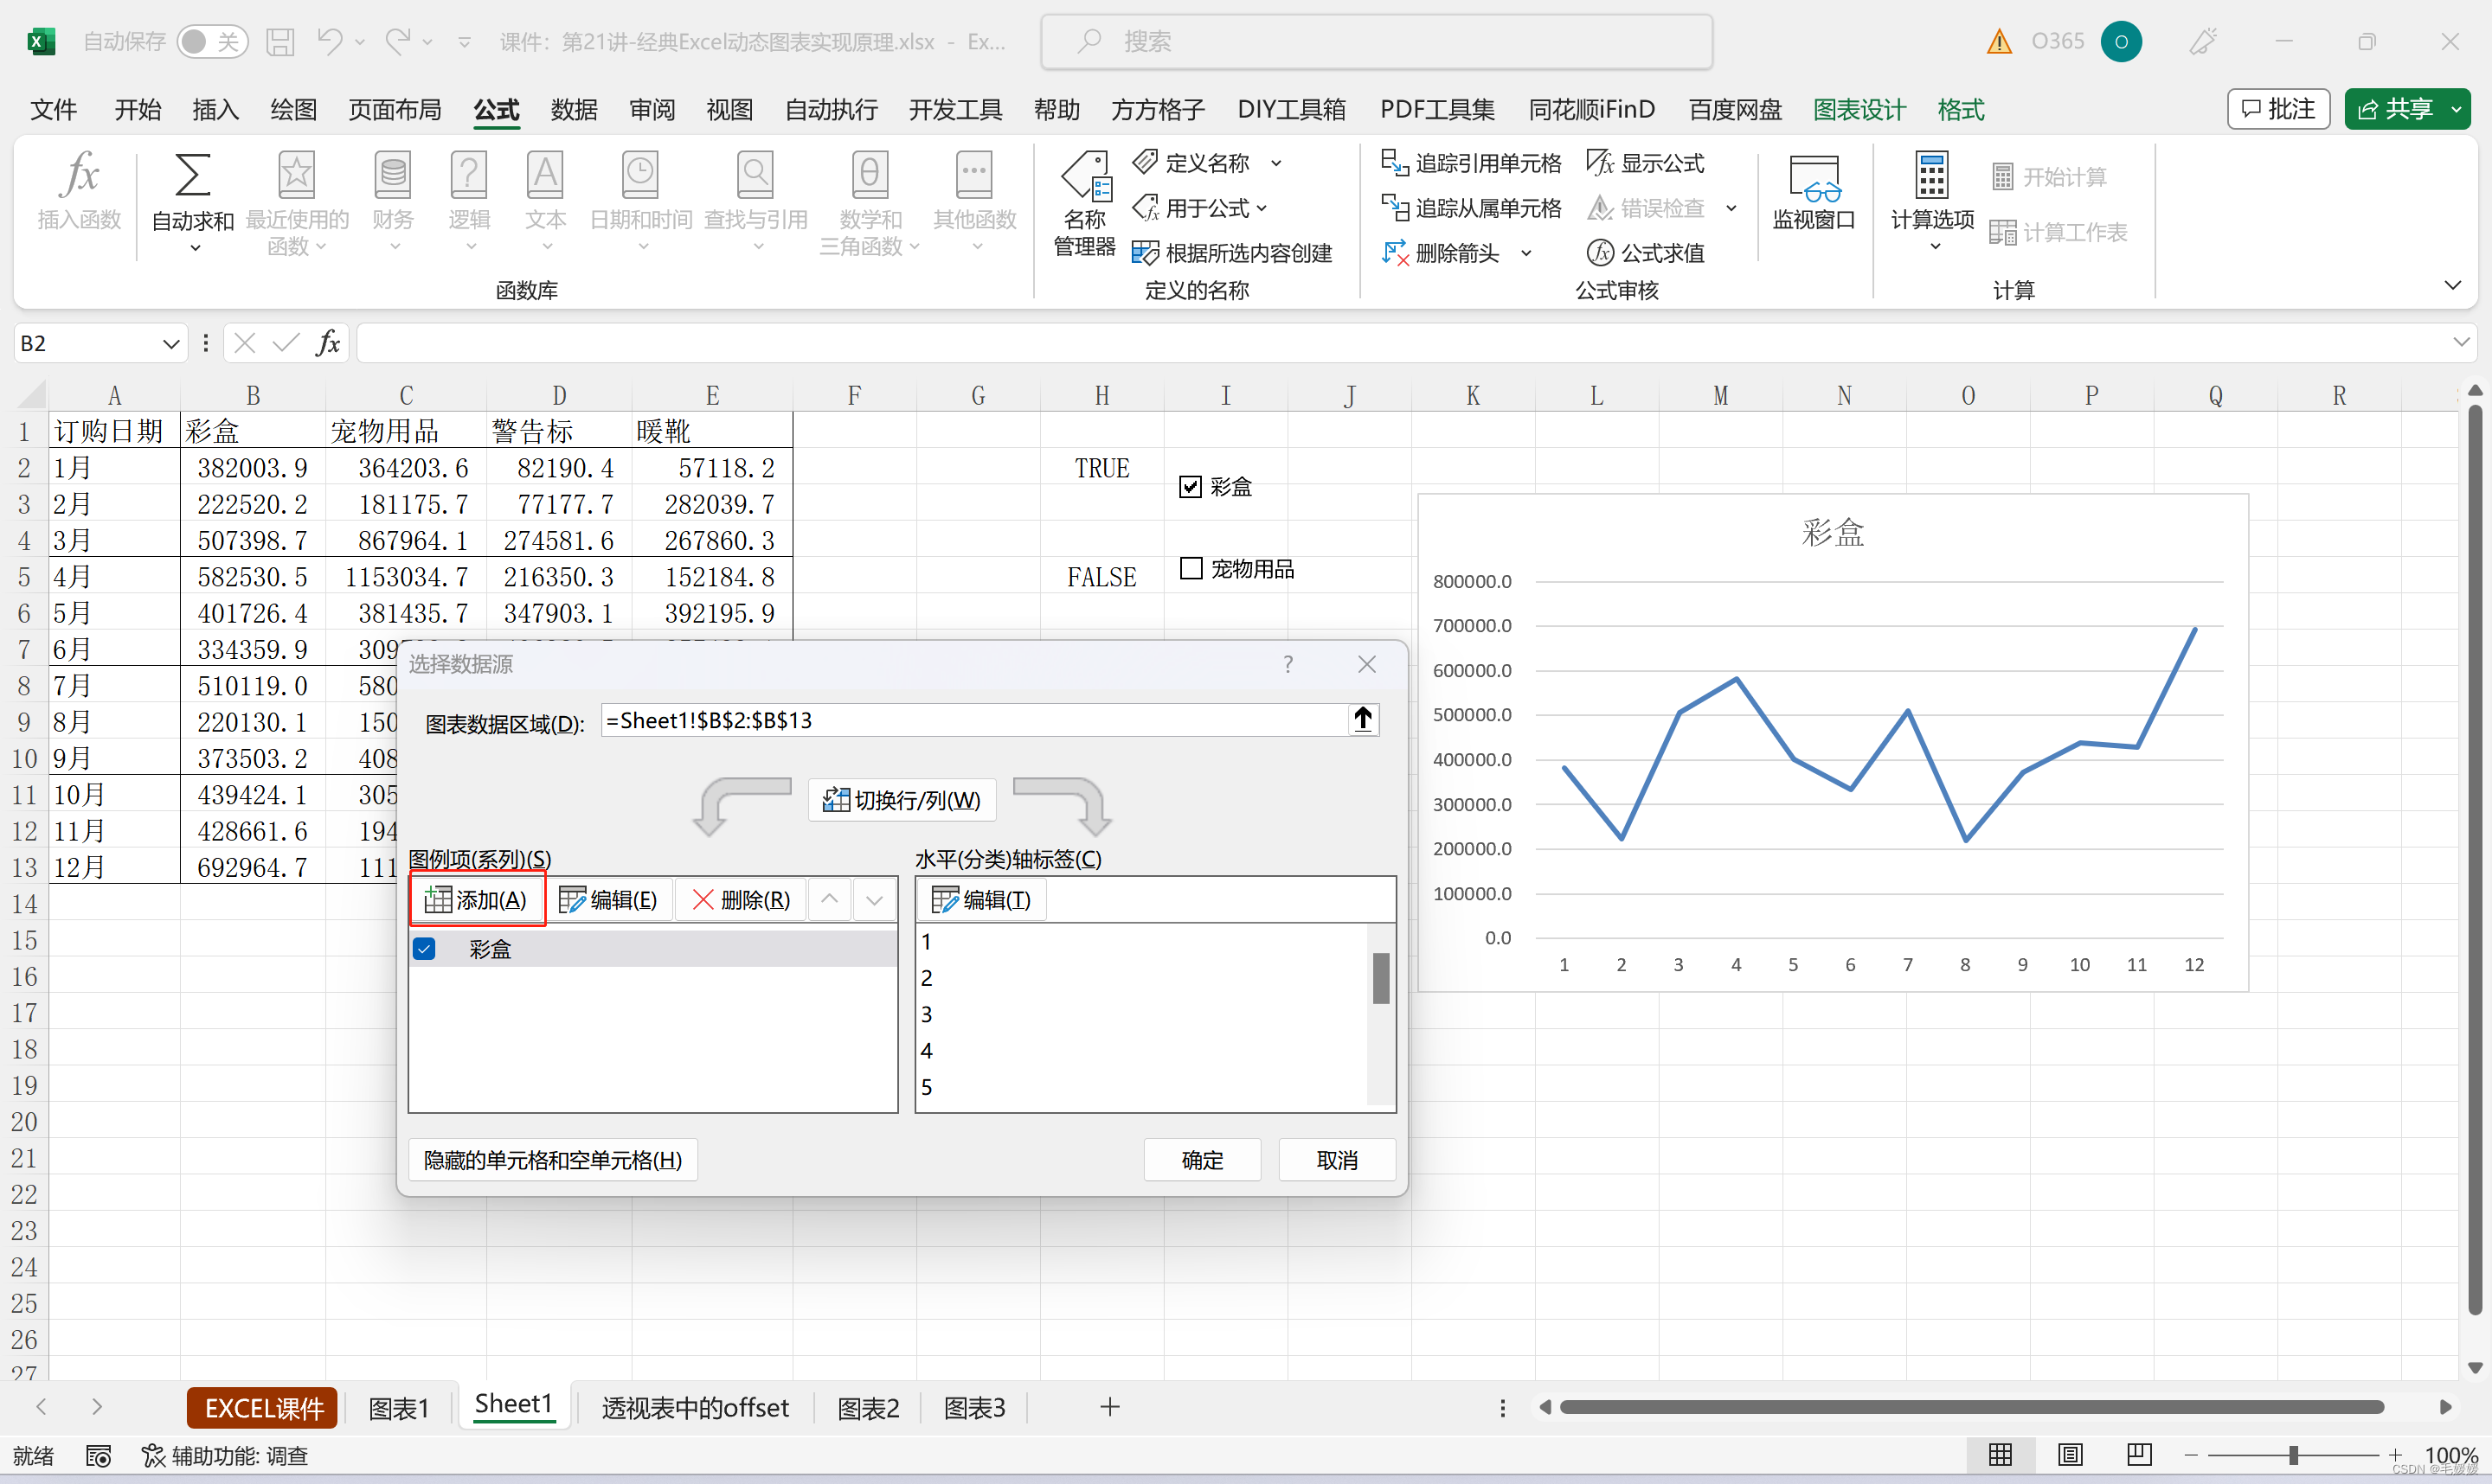Expand the formula bar

coord(2461,343)
